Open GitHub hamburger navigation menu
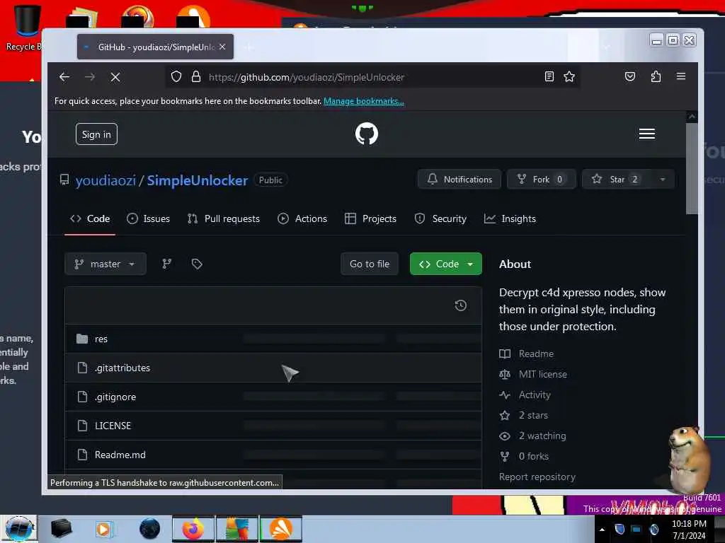This screenshot has width=725, height=543. point(647,134)
